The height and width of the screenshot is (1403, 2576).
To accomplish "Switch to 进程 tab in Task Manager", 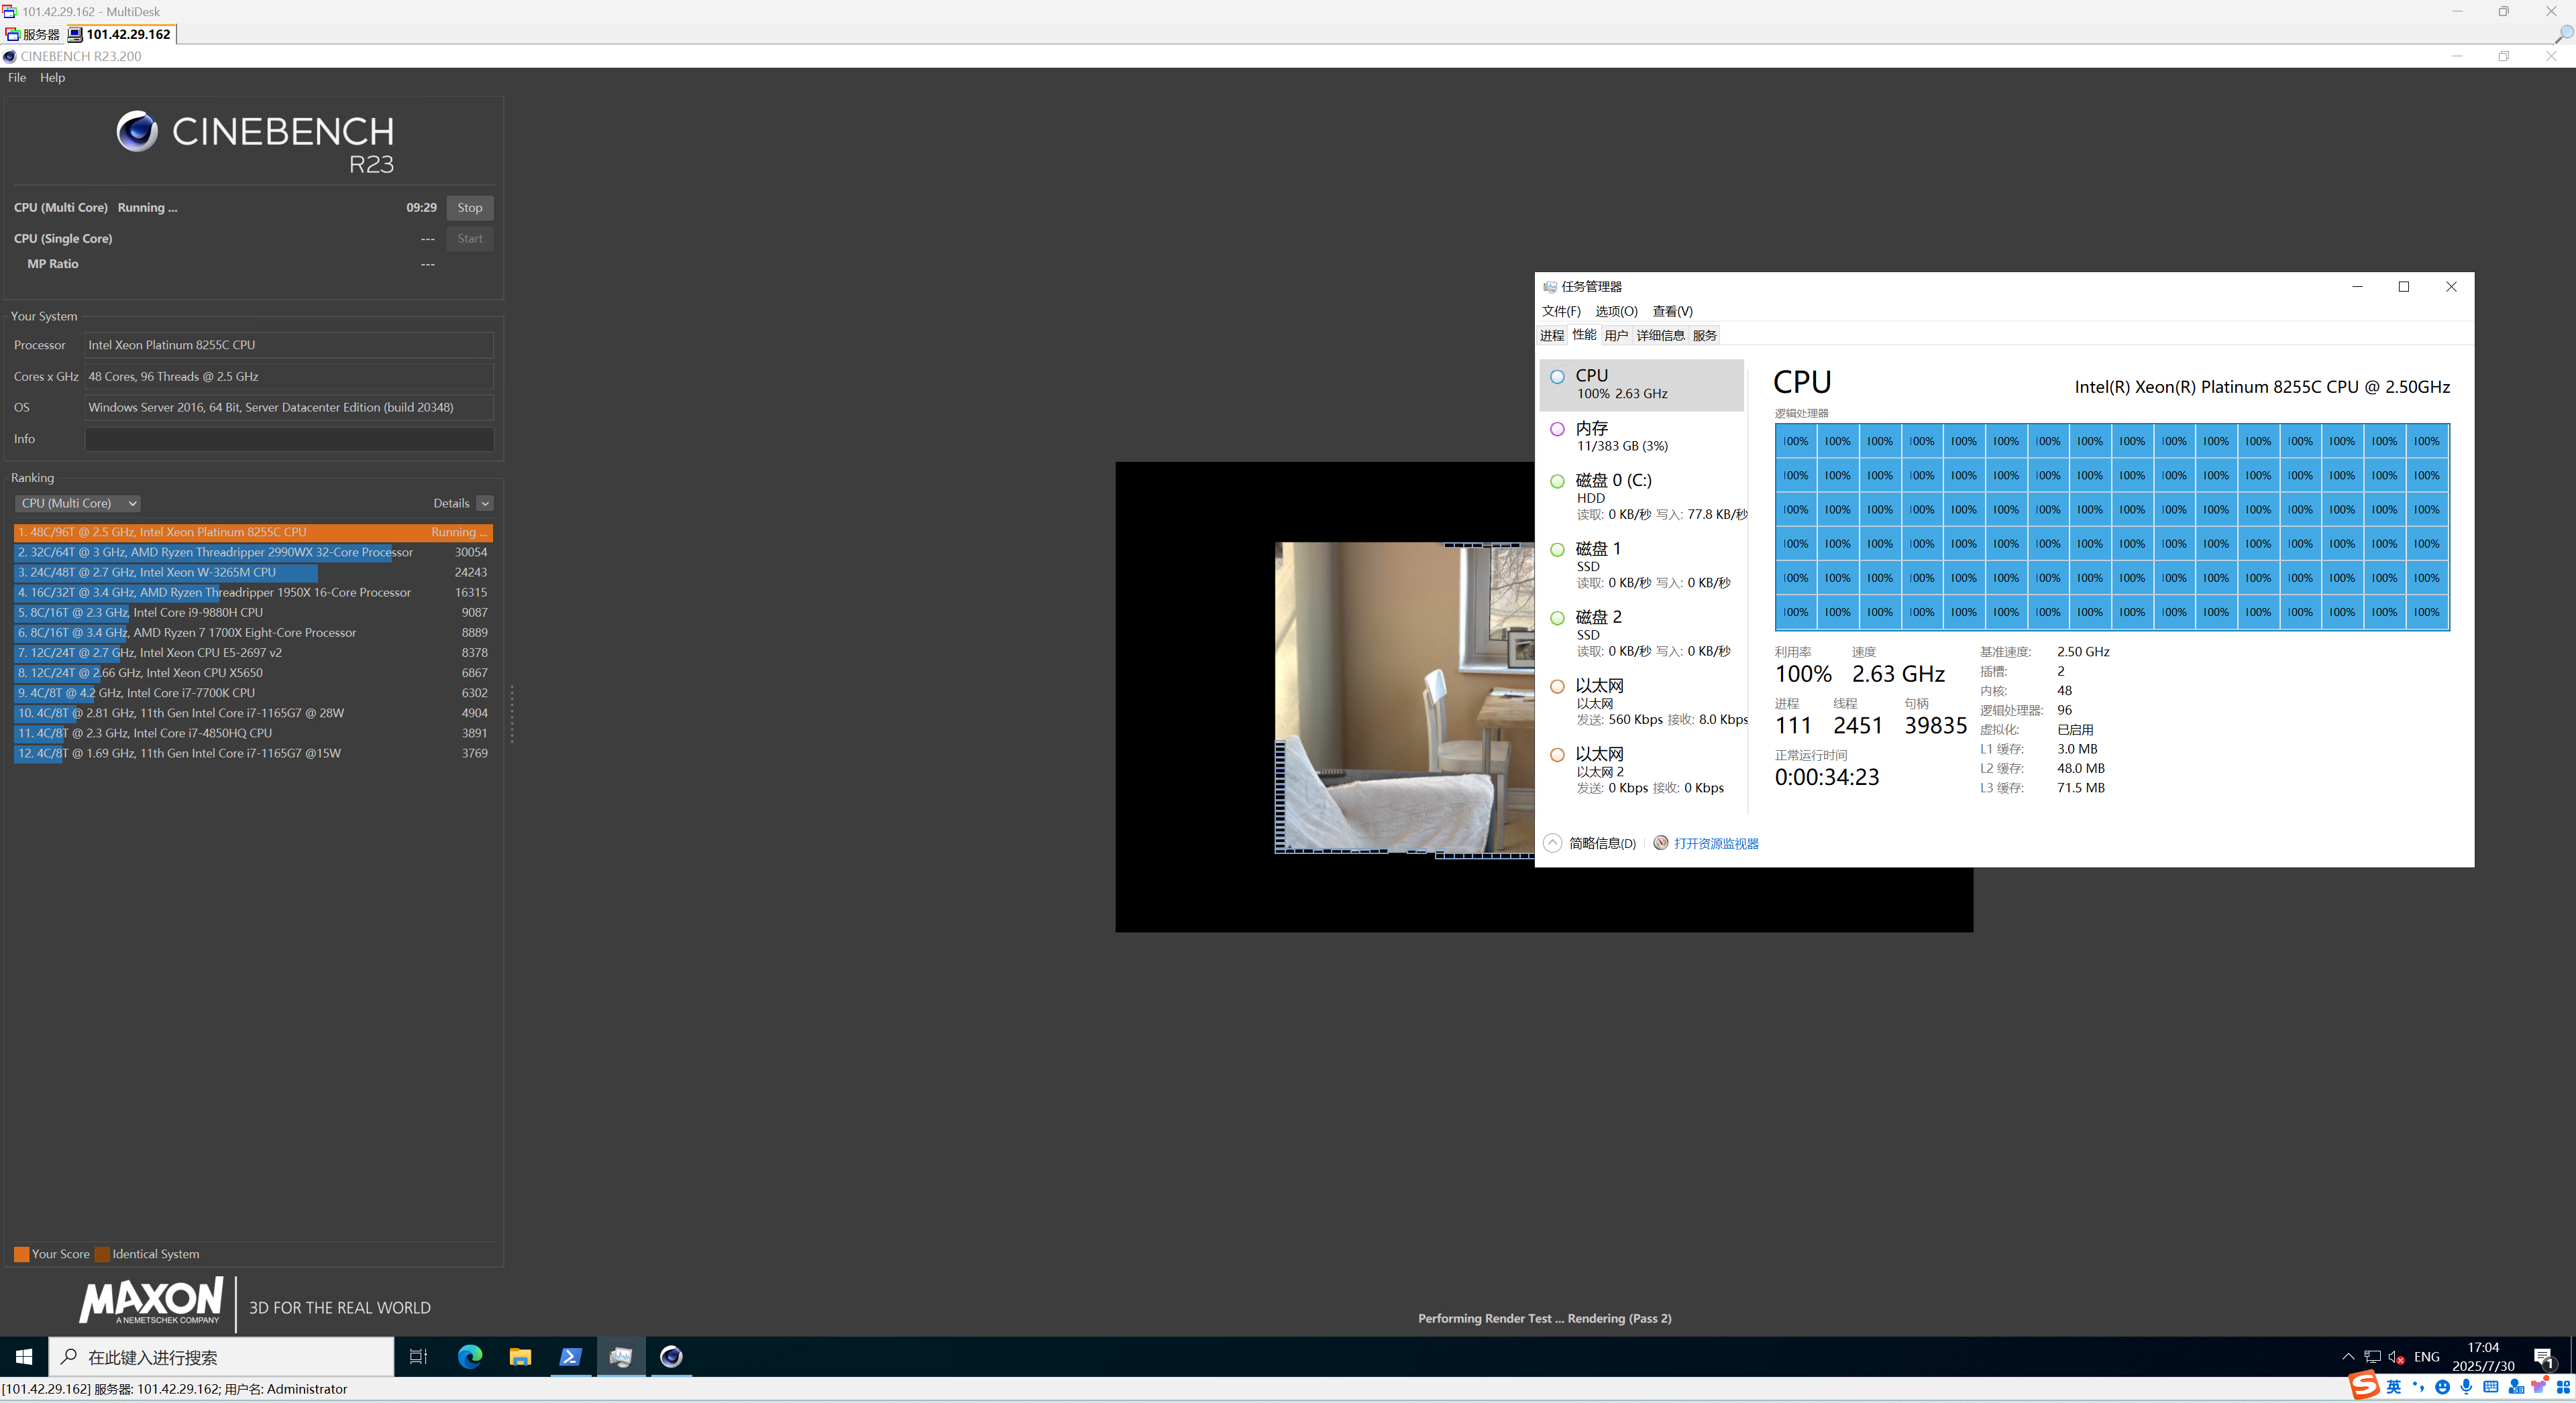I will coord(1551,334).
